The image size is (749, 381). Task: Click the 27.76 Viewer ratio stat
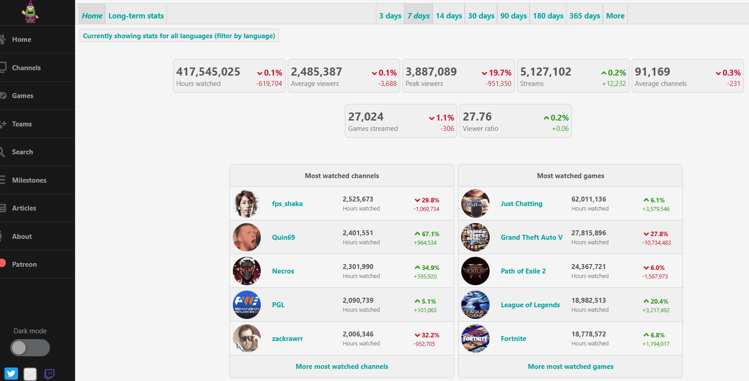tap(516, 121)
